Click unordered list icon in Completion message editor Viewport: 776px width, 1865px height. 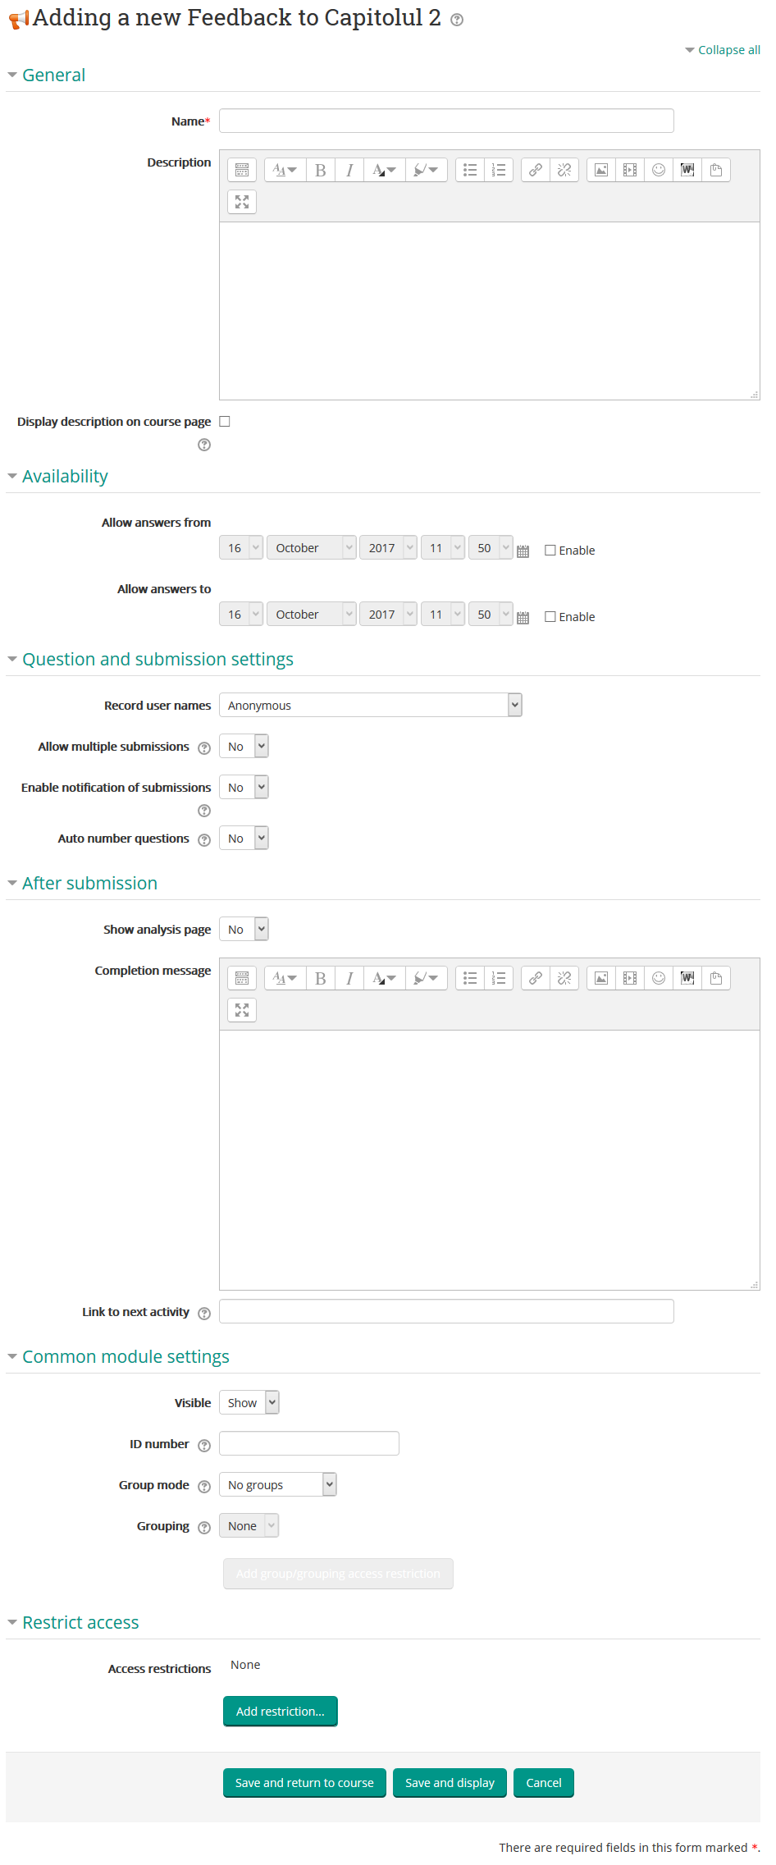point(470,978)
